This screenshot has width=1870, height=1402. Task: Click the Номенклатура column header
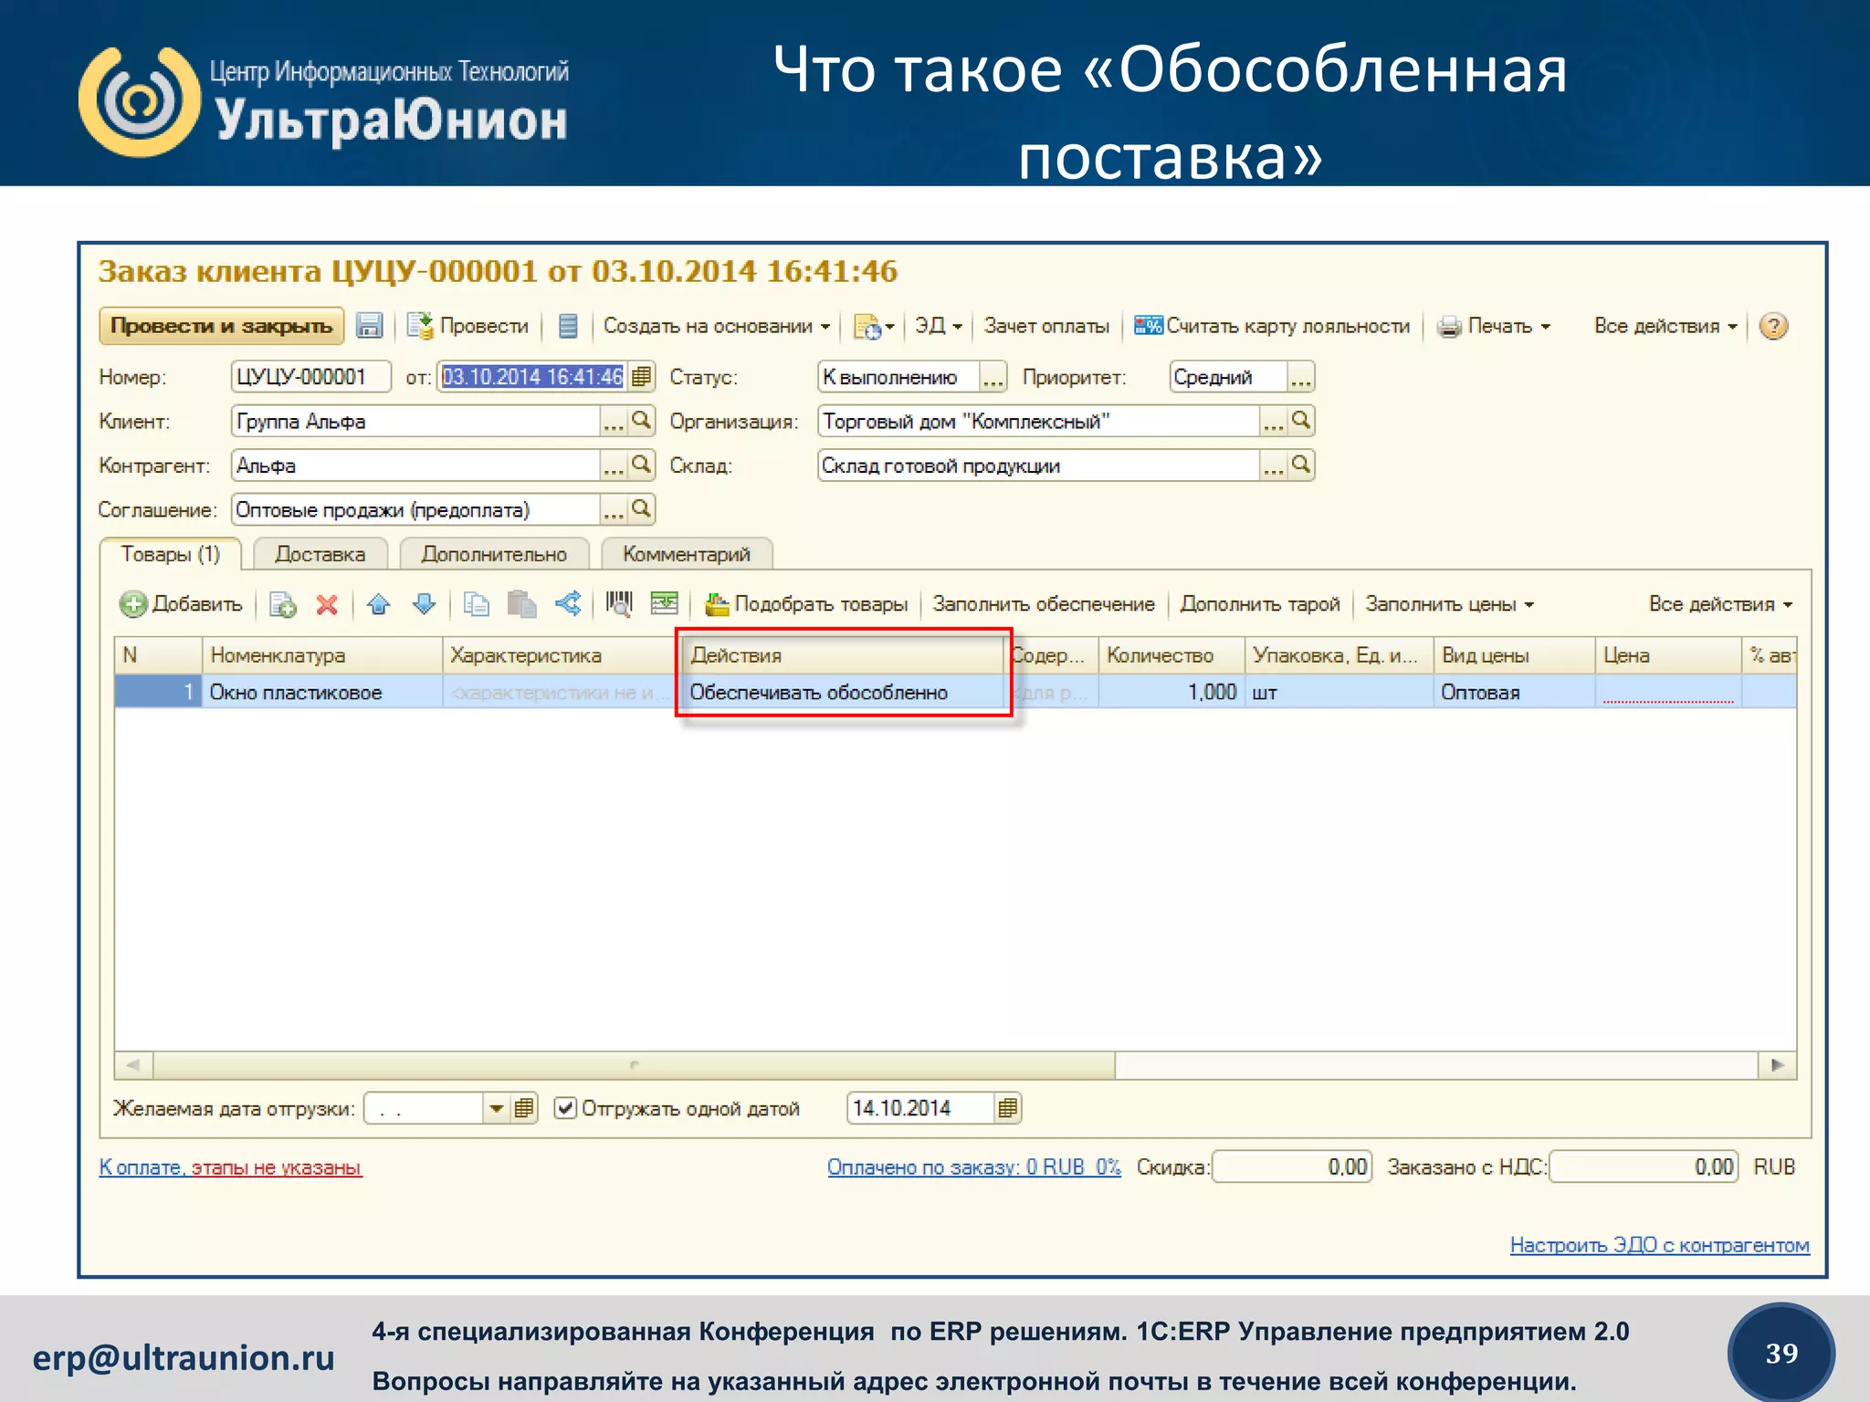pos(322,655)
